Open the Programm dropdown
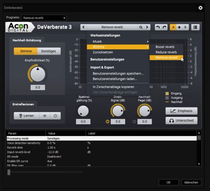 coord(44,18)
